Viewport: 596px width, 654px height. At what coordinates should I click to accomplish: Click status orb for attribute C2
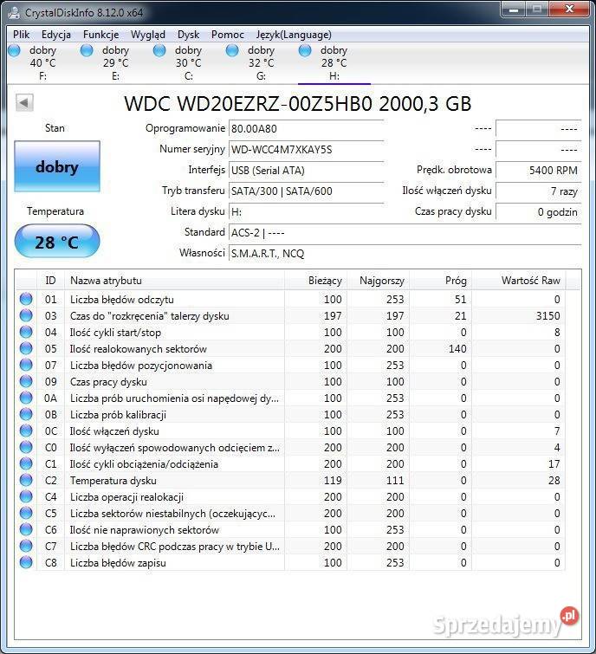coord(26,481)
